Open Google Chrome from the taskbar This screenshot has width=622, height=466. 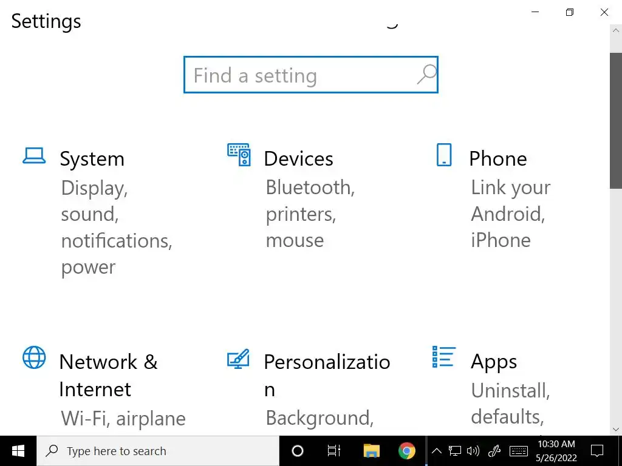coord(407,451)
